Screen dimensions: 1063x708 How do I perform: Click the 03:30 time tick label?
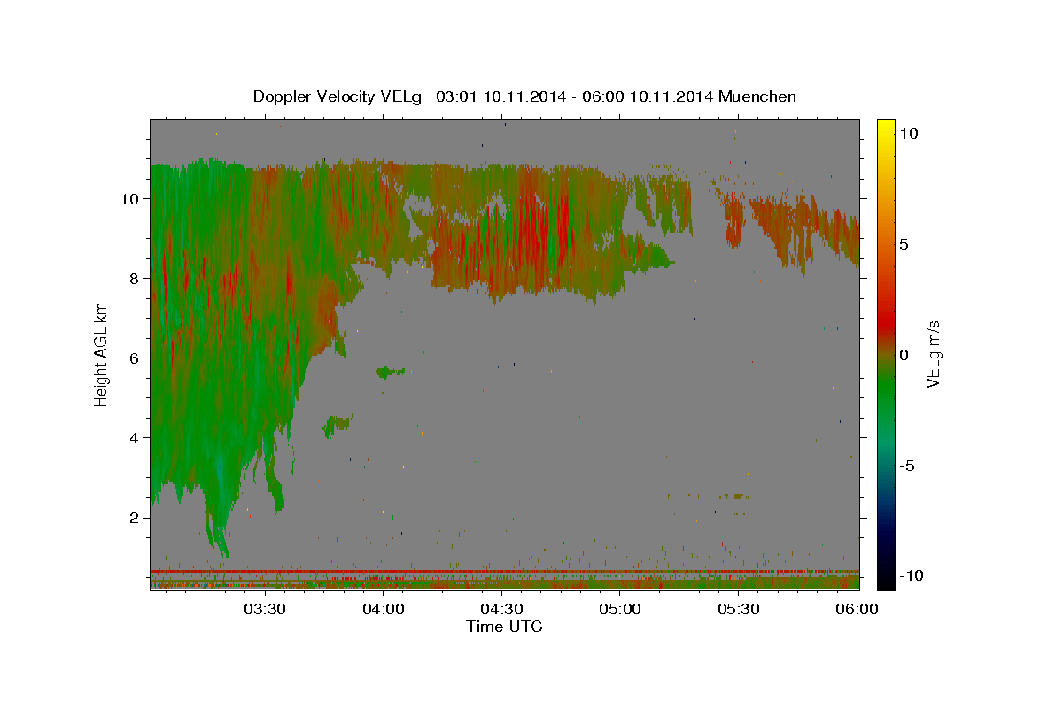click(265, 609)
